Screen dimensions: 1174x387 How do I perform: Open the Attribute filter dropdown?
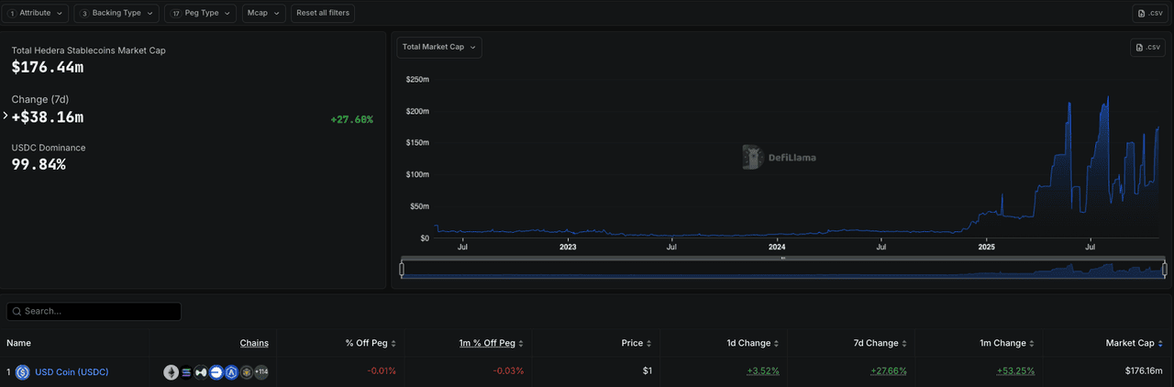coord(36,13)
